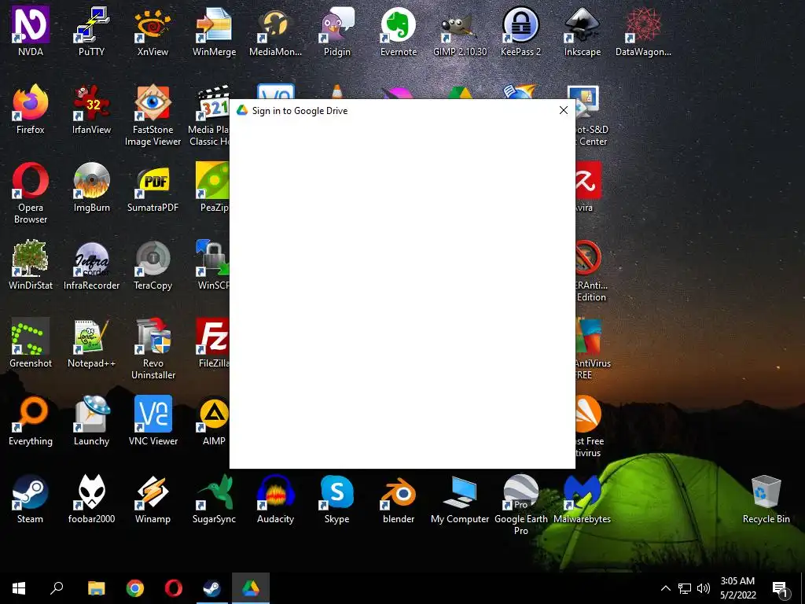Open the notification center icon
Screen dimensions: 805x604
(x=781, y=589)
